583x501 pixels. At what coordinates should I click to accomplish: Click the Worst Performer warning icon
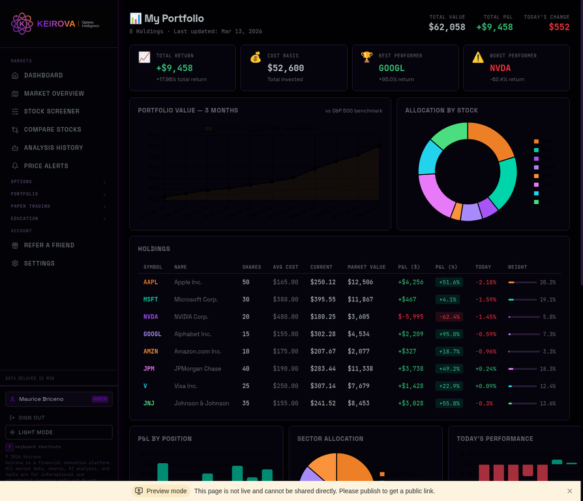pyautogui.click(x=478, y=57)
